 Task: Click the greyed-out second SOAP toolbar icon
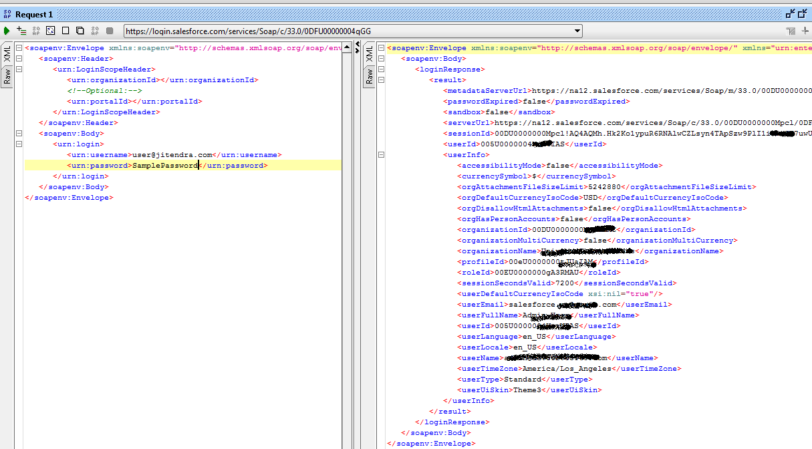pos(95,31)
